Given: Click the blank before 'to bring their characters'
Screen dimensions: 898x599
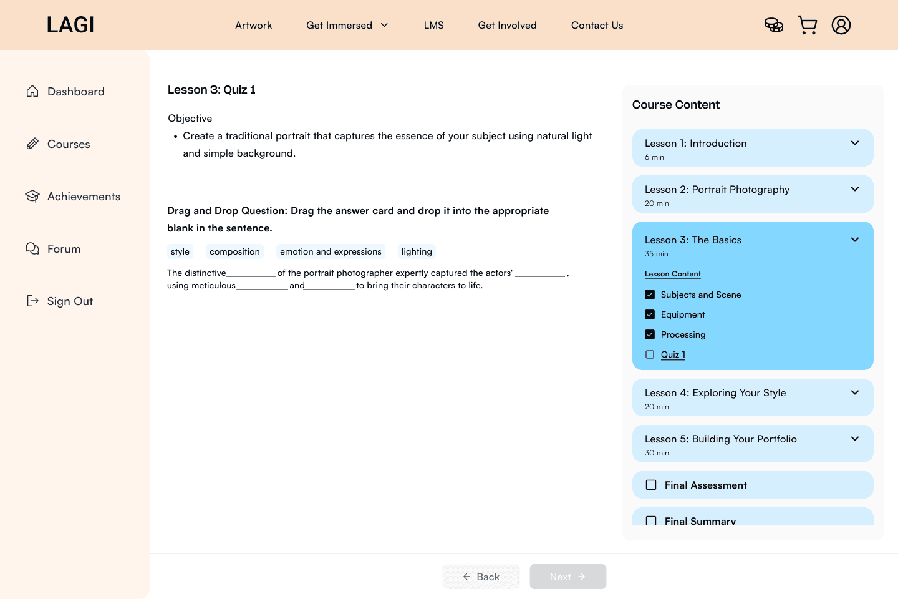Looking at the screenshot, I should [x=330, y=285].
